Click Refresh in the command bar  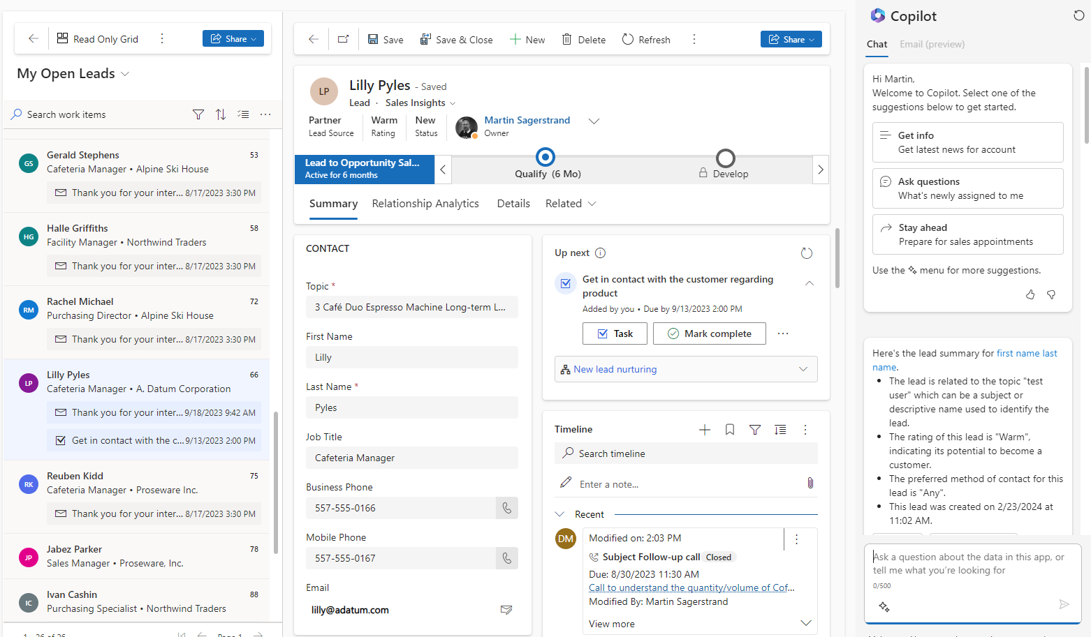[646, 39]
